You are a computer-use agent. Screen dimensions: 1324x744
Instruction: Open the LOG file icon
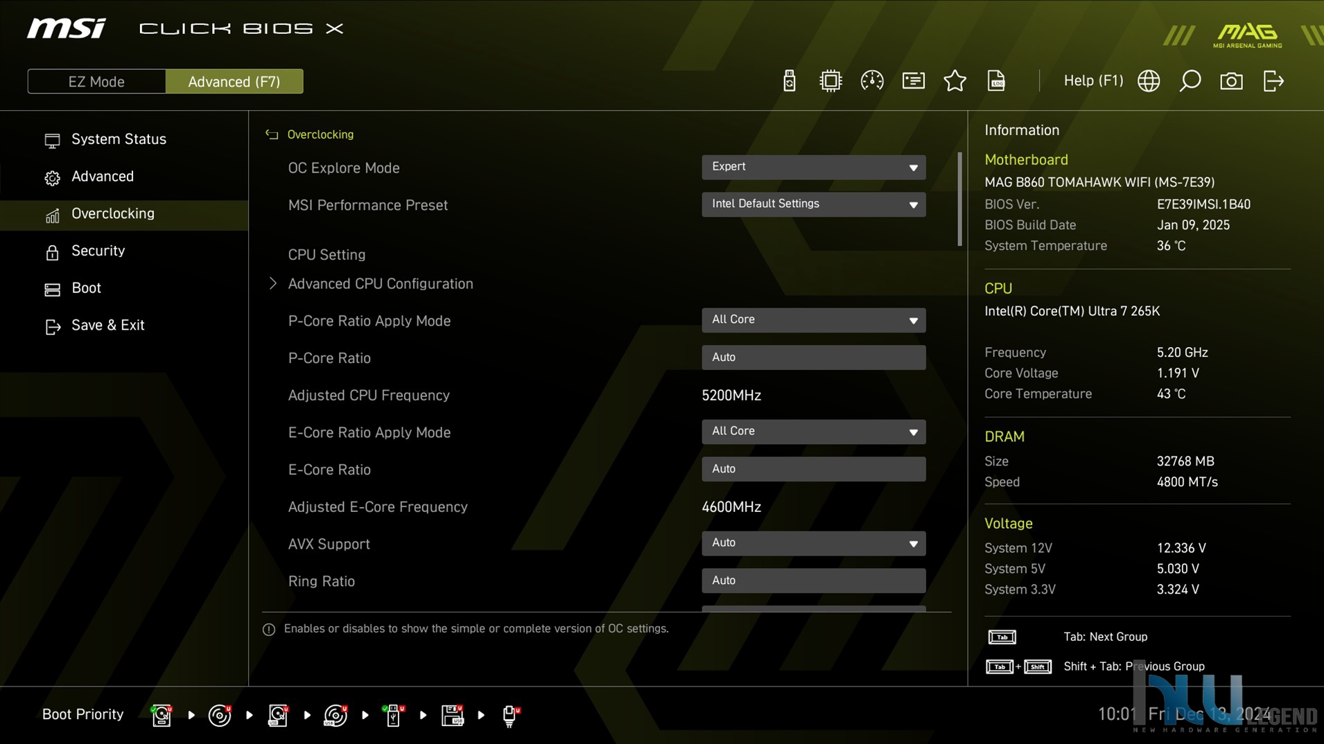(x=996, y=81)
